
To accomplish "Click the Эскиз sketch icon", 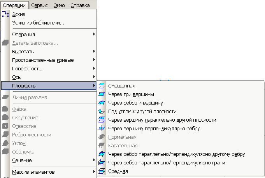I will [5, 14].
